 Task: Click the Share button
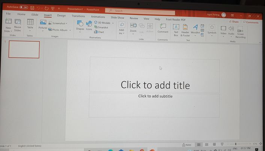[234, 22]
